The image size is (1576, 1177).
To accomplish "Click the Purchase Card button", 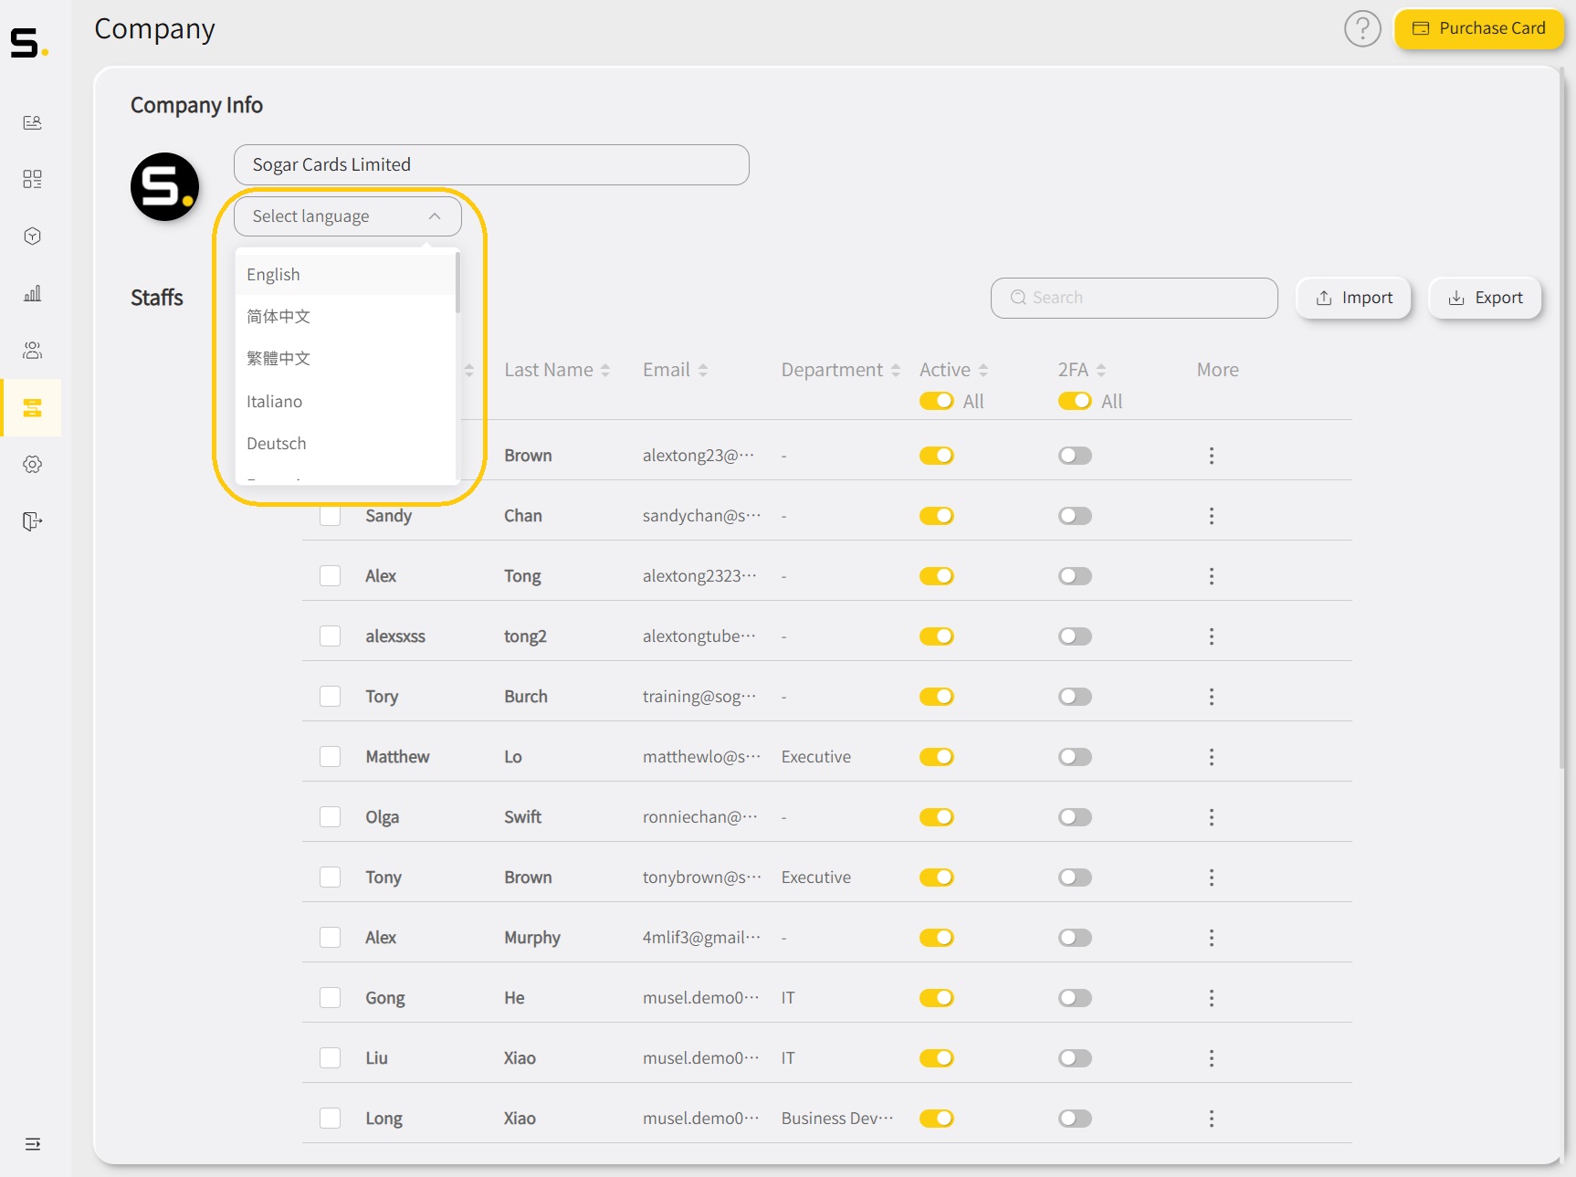I will pyautogui.click(x=1479, y=28).
